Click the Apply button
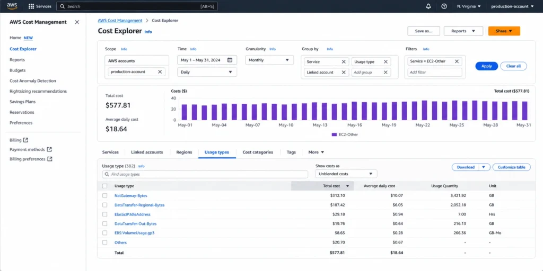Image resolution: width=543 pixels, height=271 pixels. click(x=487, y=66)
